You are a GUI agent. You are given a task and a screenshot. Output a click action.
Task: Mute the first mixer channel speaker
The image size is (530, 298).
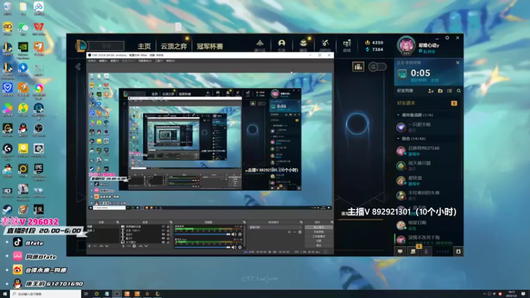234,234
